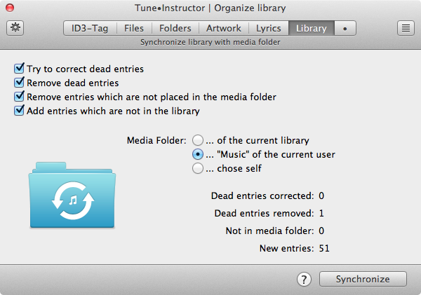Click 'Synchronize library with media folder' subtitle
This screenshot has height=295, width=421.
(x=210, y=42)
